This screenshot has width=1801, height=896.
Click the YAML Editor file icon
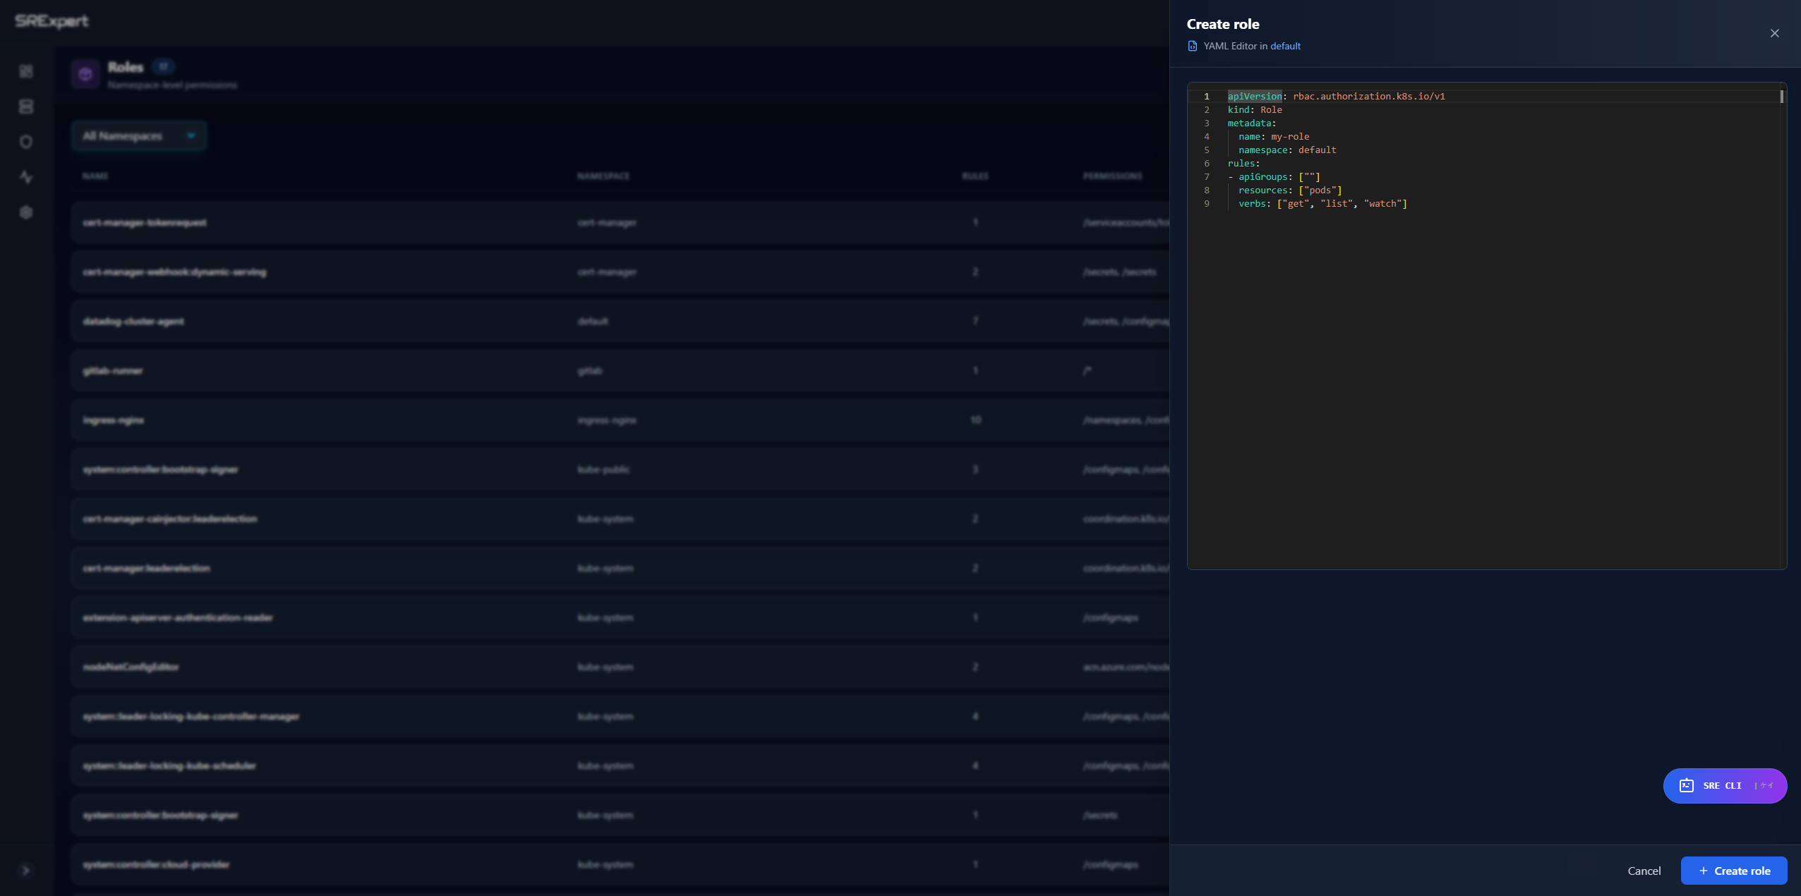click(1192, 45)
